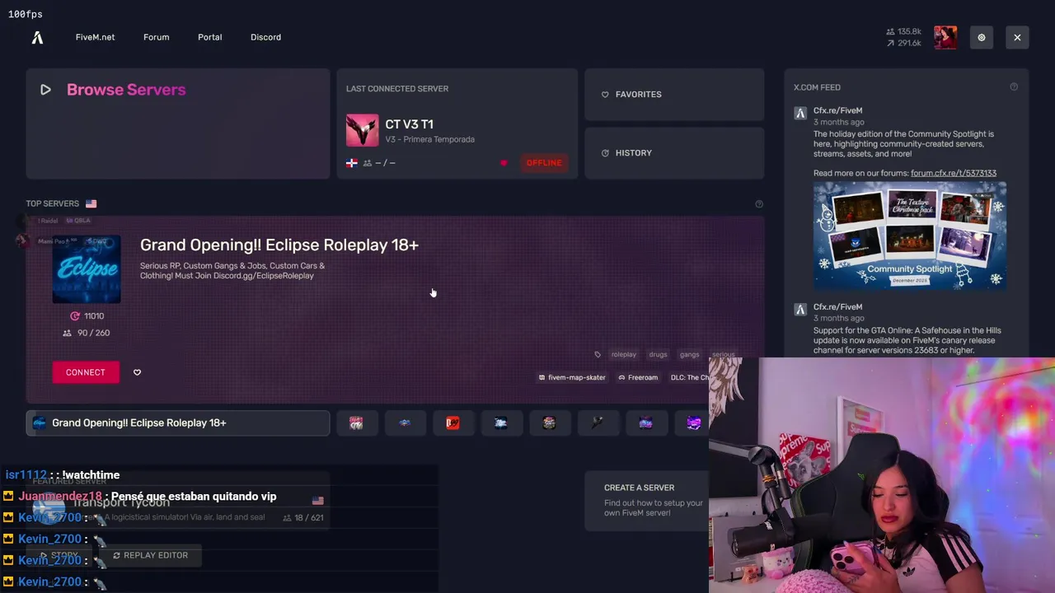
Task: Click CT V3 T1 server logo
Action: tap(362, 130)
